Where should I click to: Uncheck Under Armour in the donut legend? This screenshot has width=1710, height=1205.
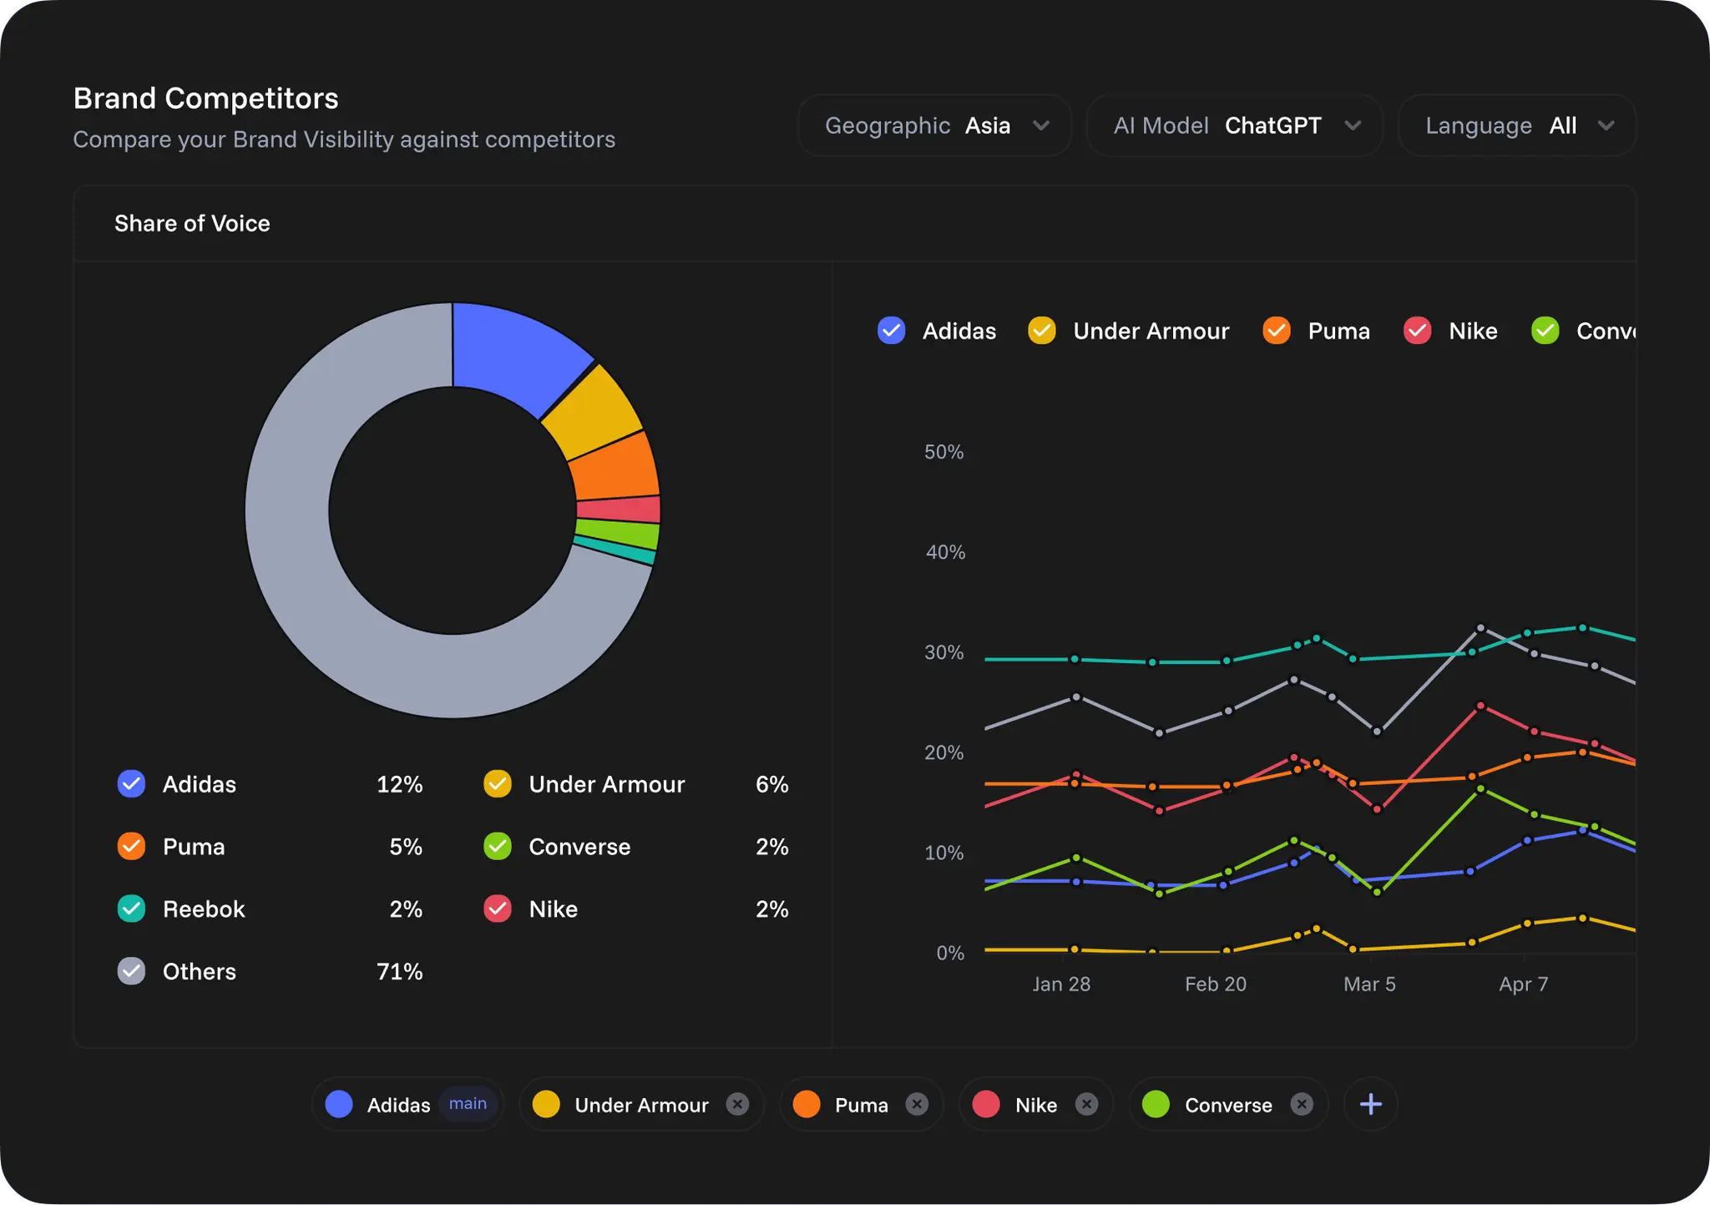pos(498,784)
